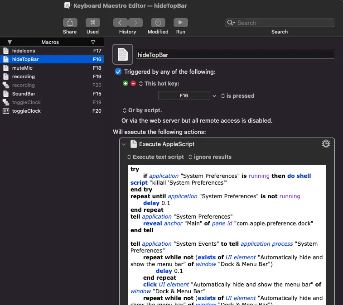Open the F16 hot key dropdown arrow
Image resolution: width=343 pixels, height=305 pixels.
coord(214,96)
